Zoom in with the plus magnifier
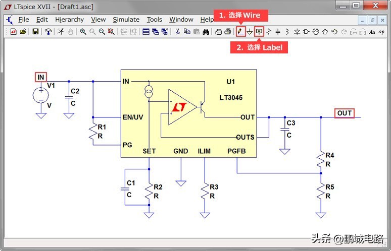 (x=83, y=32)
